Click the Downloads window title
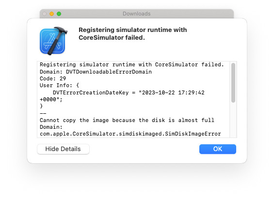The image size is (274, 199). [136, 14]
